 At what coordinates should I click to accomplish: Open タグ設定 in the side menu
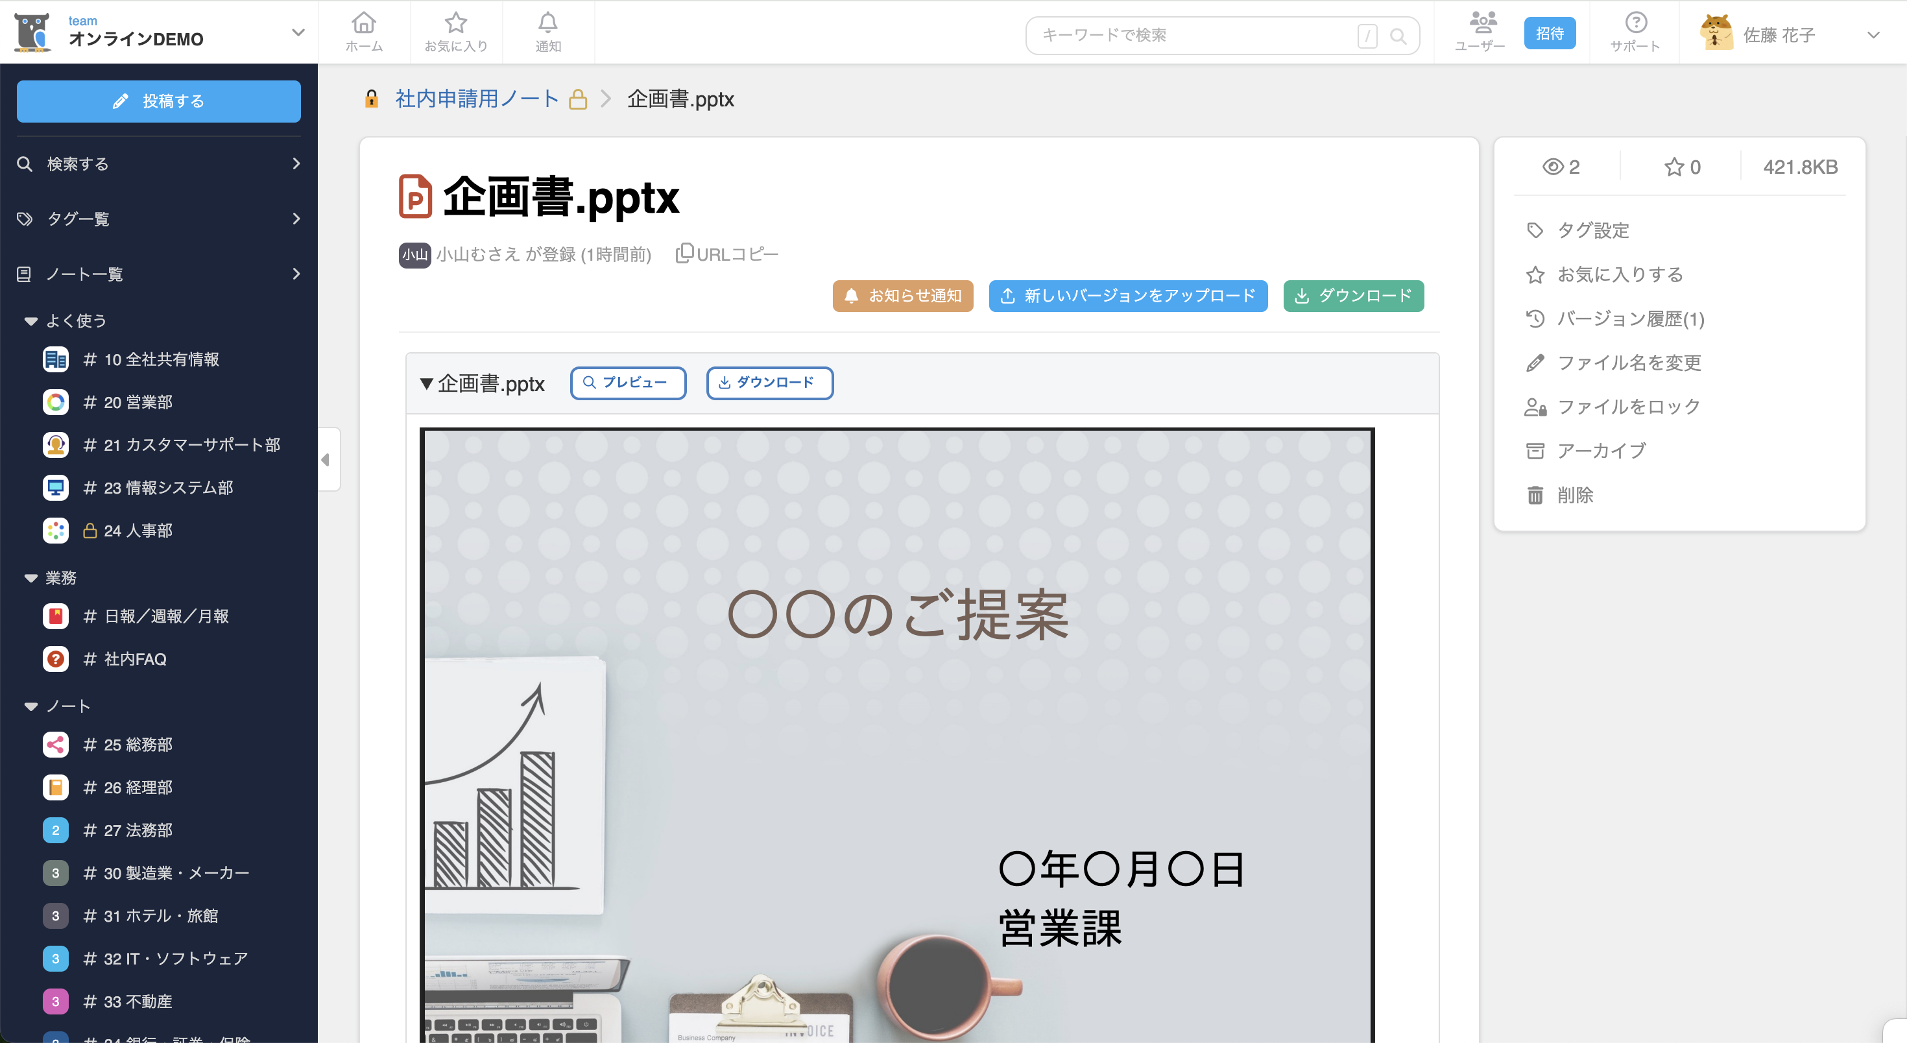[1577, 230]
